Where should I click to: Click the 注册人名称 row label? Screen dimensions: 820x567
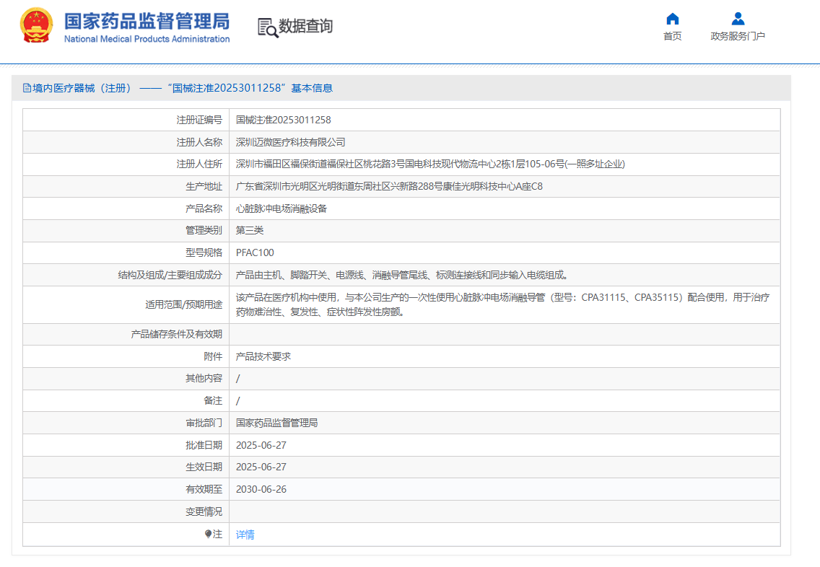coord(199,142)
